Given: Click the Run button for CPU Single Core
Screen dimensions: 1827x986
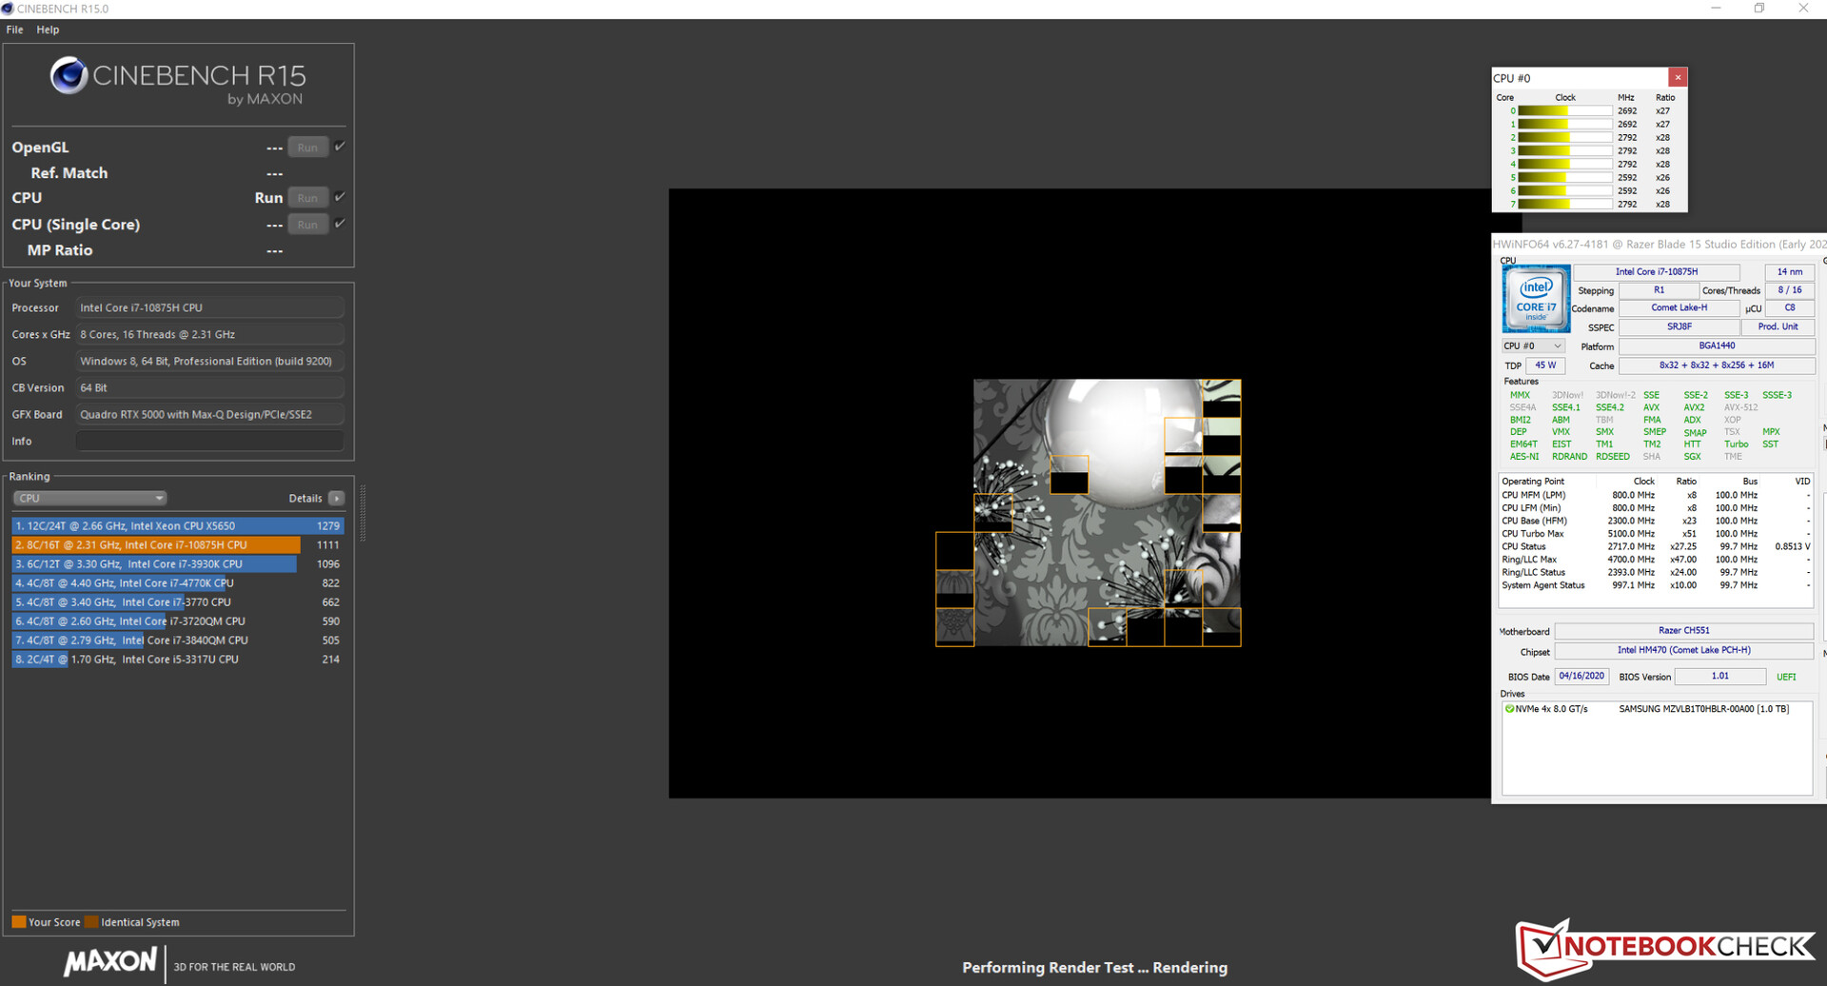Looking at the screenshot, I should point(307,225).
